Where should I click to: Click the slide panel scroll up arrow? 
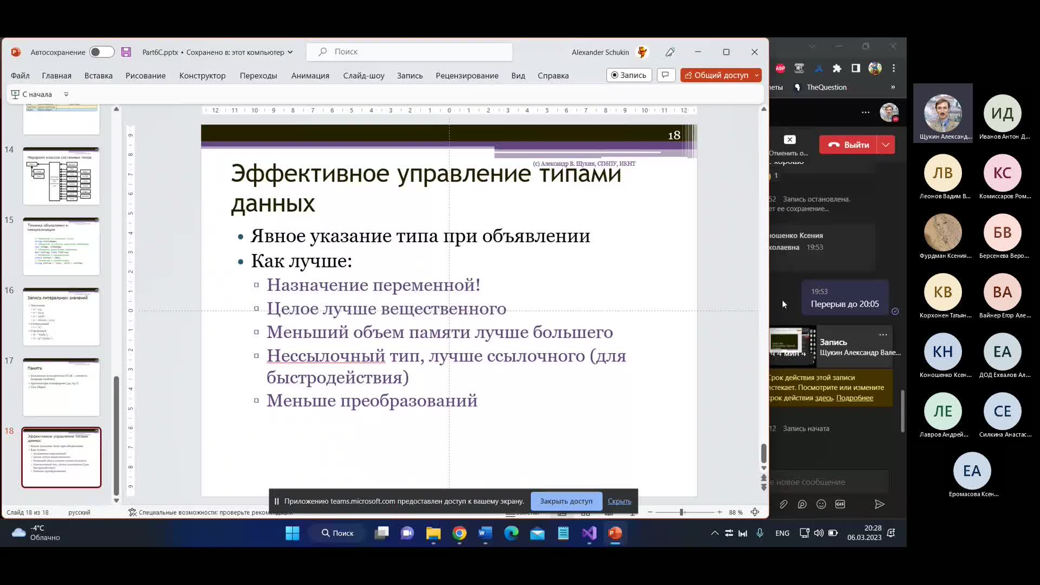[116, 109]
